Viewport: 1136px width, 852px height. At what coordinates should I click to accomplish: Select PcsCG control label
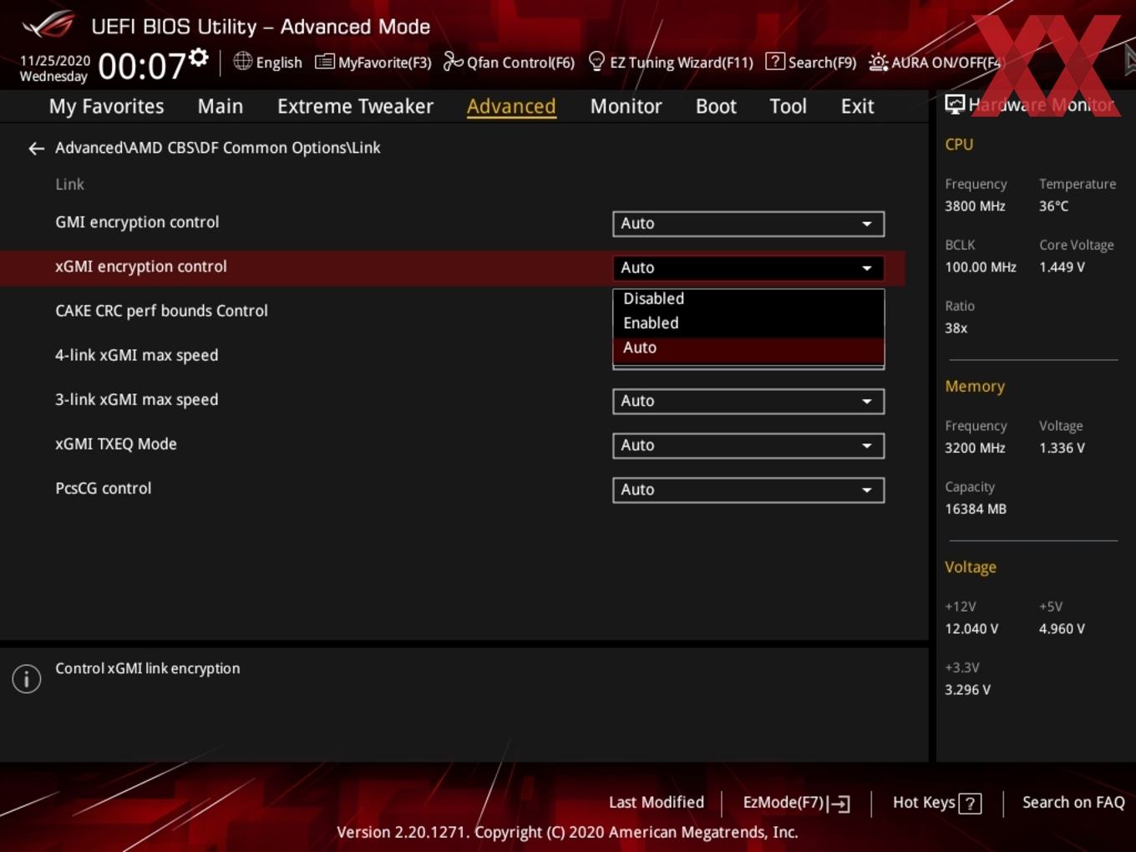[103, 488]
